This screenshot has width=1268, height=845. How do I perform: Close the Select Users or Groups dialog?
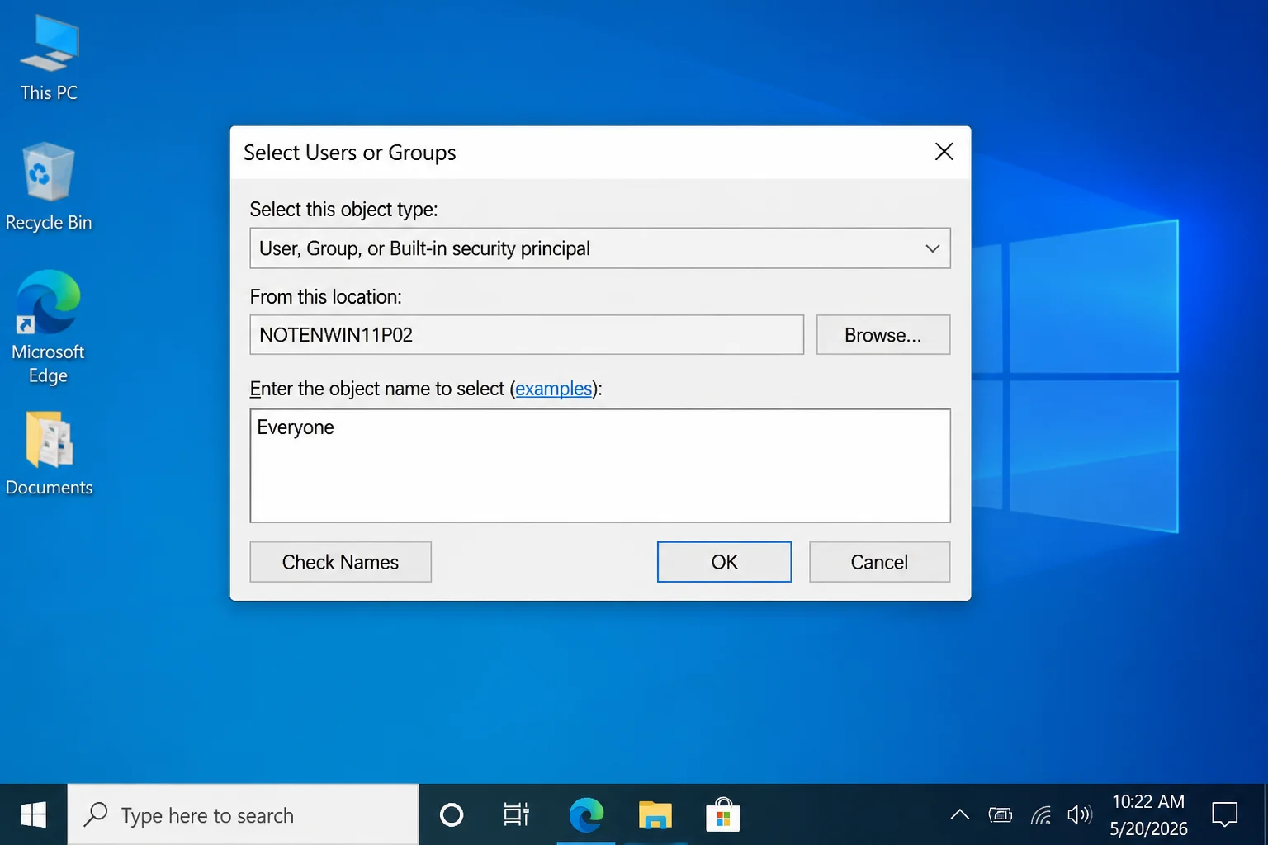tap(944, 152)
